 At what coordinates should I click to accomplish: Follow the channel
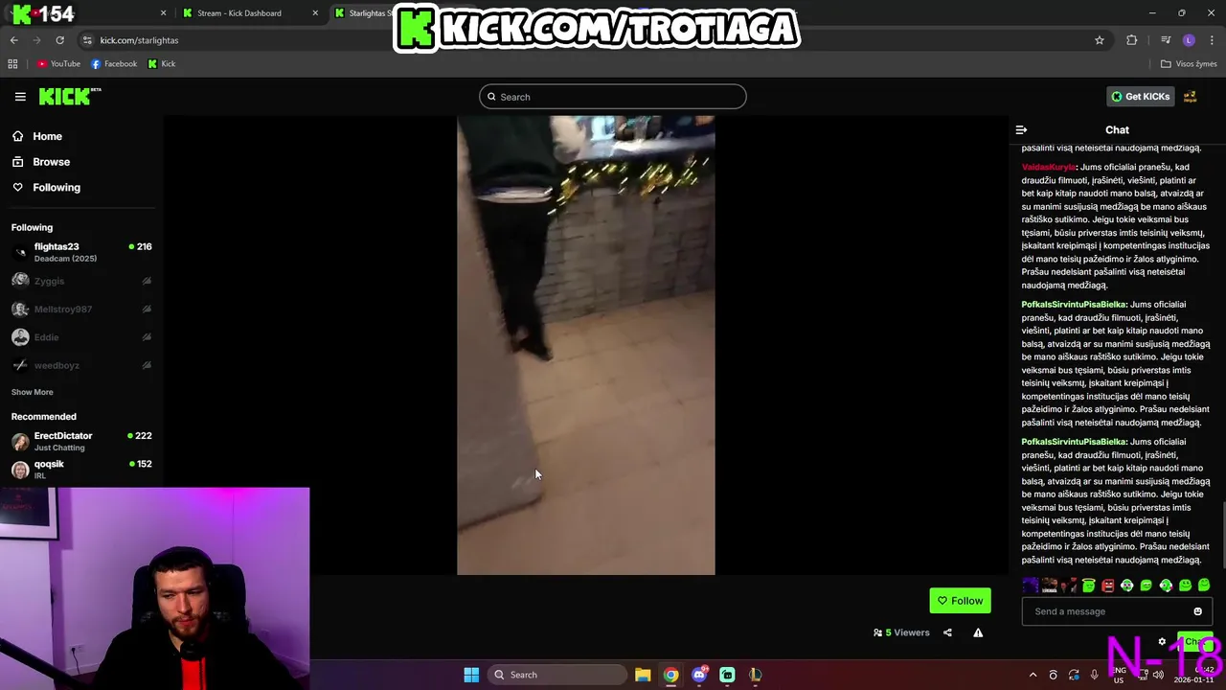coord(960,601)
